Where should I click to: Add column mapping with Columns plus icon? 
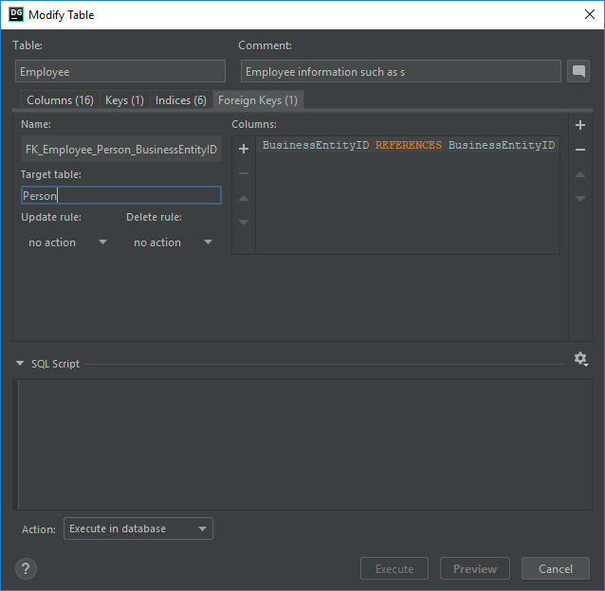(x=244, y=149)
